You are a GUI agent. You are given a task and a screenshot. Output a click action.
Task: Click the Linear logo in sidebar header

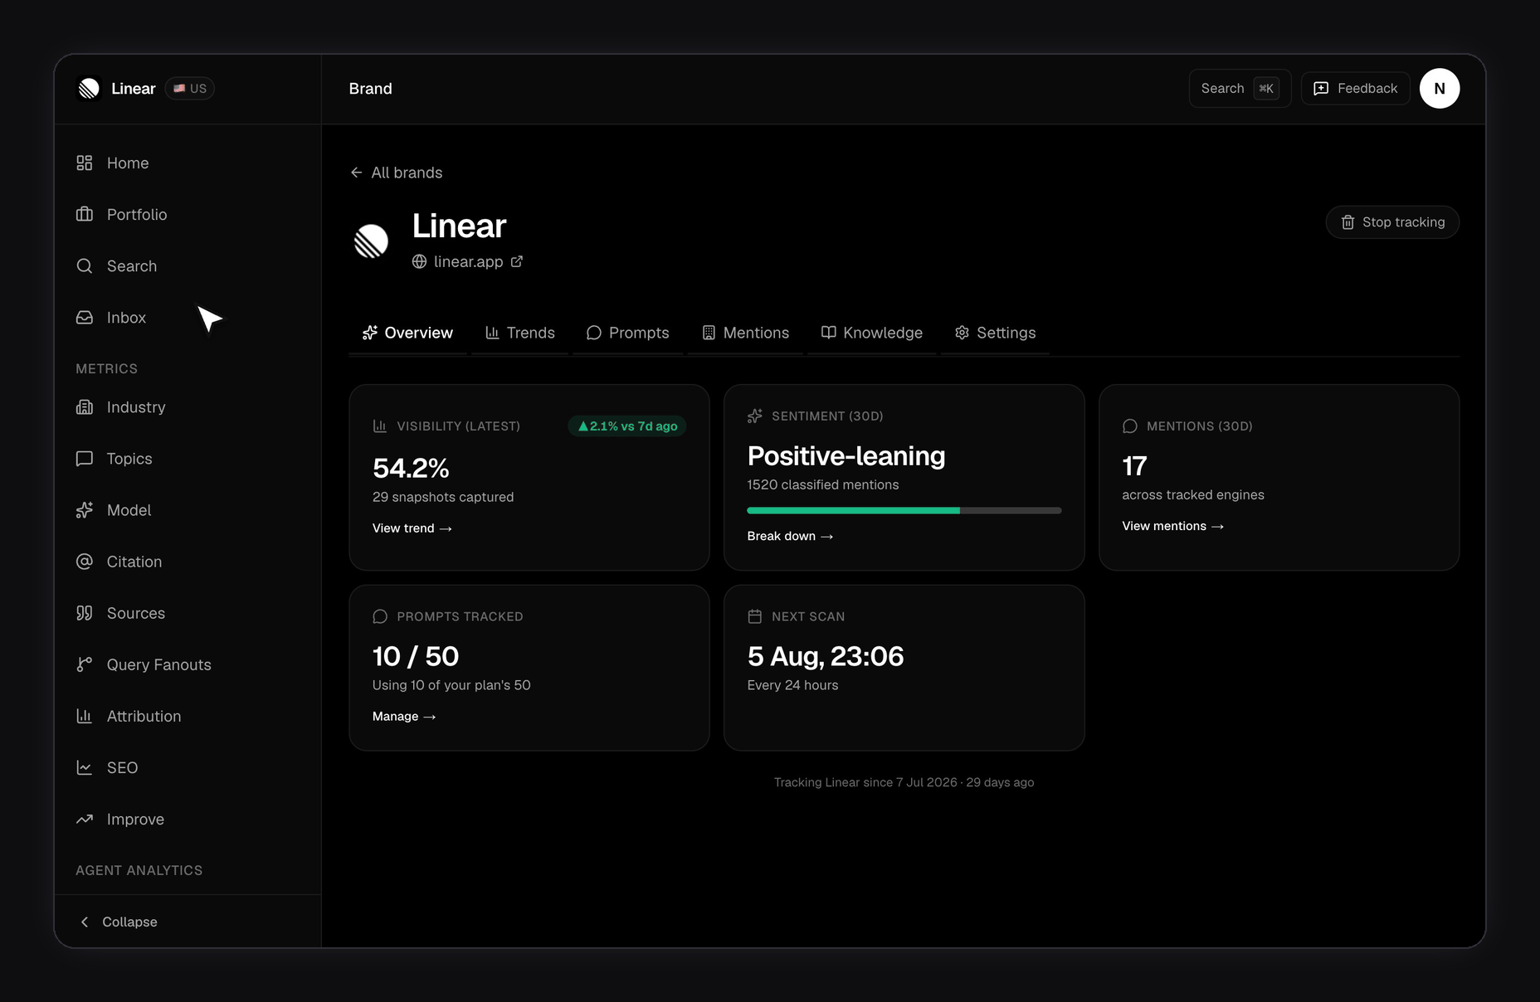tap(89, 88)
